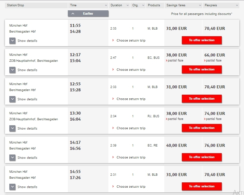Screen dimensions: 244x195
Task: Sort by Savings fares column
Action: click(184, 5)
